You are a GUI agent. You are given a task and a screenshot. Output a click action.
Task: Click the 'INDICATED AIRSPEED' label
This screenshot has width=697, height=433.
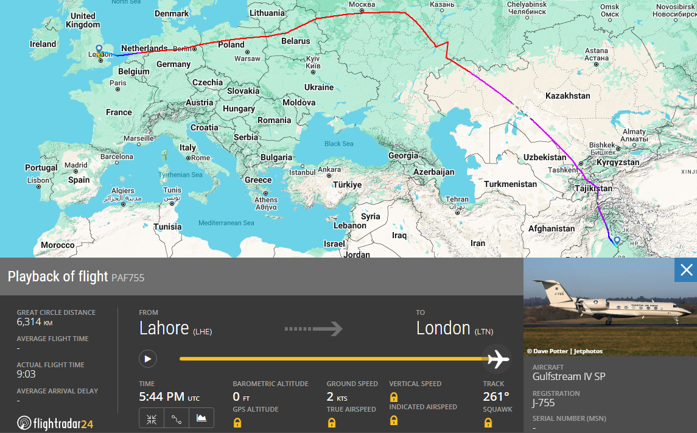point(423,407)
